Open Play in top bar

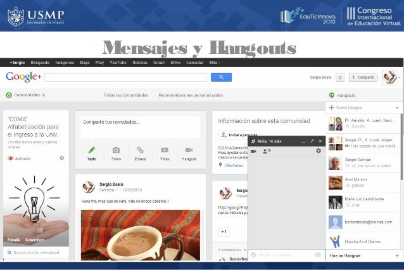click(x=99, y=62)
